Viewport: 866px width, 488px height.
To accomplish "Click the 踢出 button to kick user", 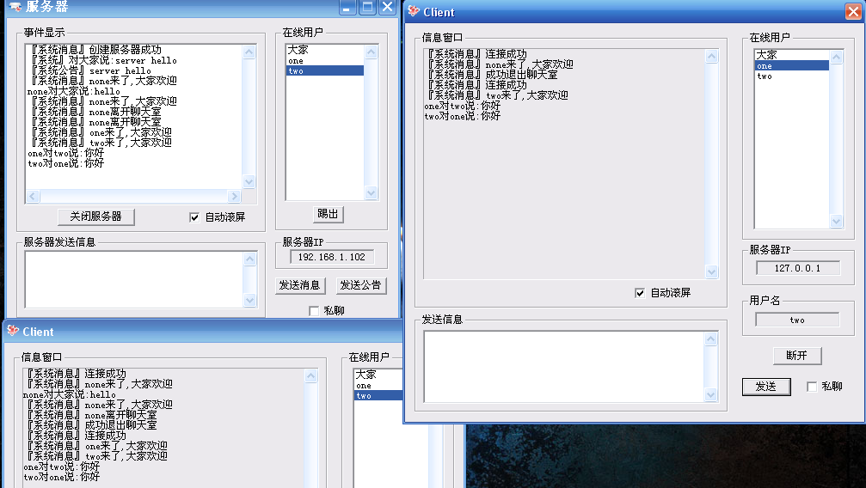I will [x=328, y=214].
